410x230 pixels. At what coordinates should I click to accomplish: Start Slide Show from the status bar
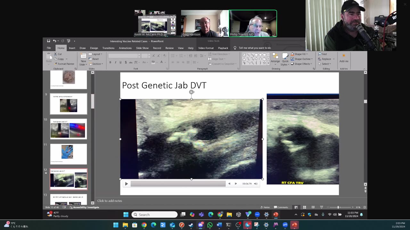pyautogui.click(x=322, y=207)
